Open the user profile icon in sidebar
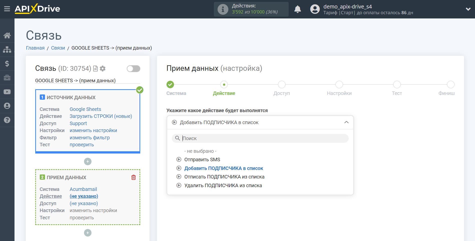 pos(7,106)
